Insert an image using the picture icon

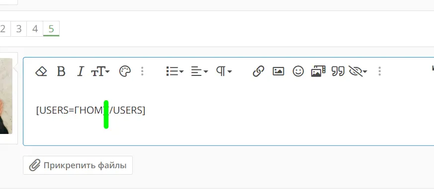[x=278, y=71]
